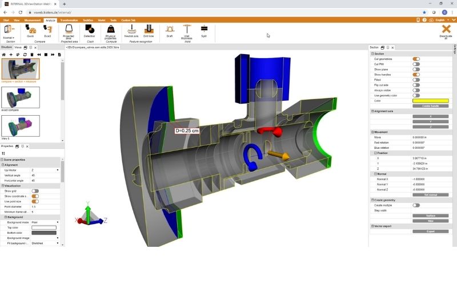Screen dimensions: 457x285
Task: Pin the Section panel
Action: [x=388, y=47]
